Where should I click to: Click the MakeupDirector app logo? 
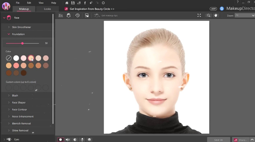coord(6,6)
